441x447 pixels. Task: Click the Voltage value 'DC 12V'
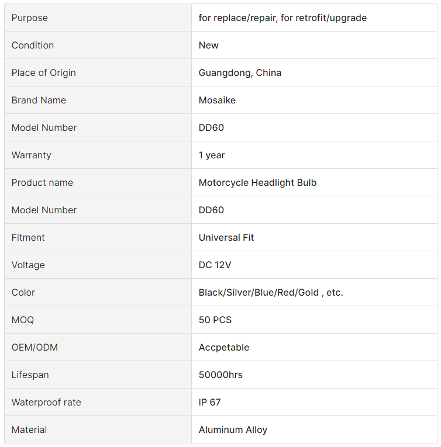(215, 265)
